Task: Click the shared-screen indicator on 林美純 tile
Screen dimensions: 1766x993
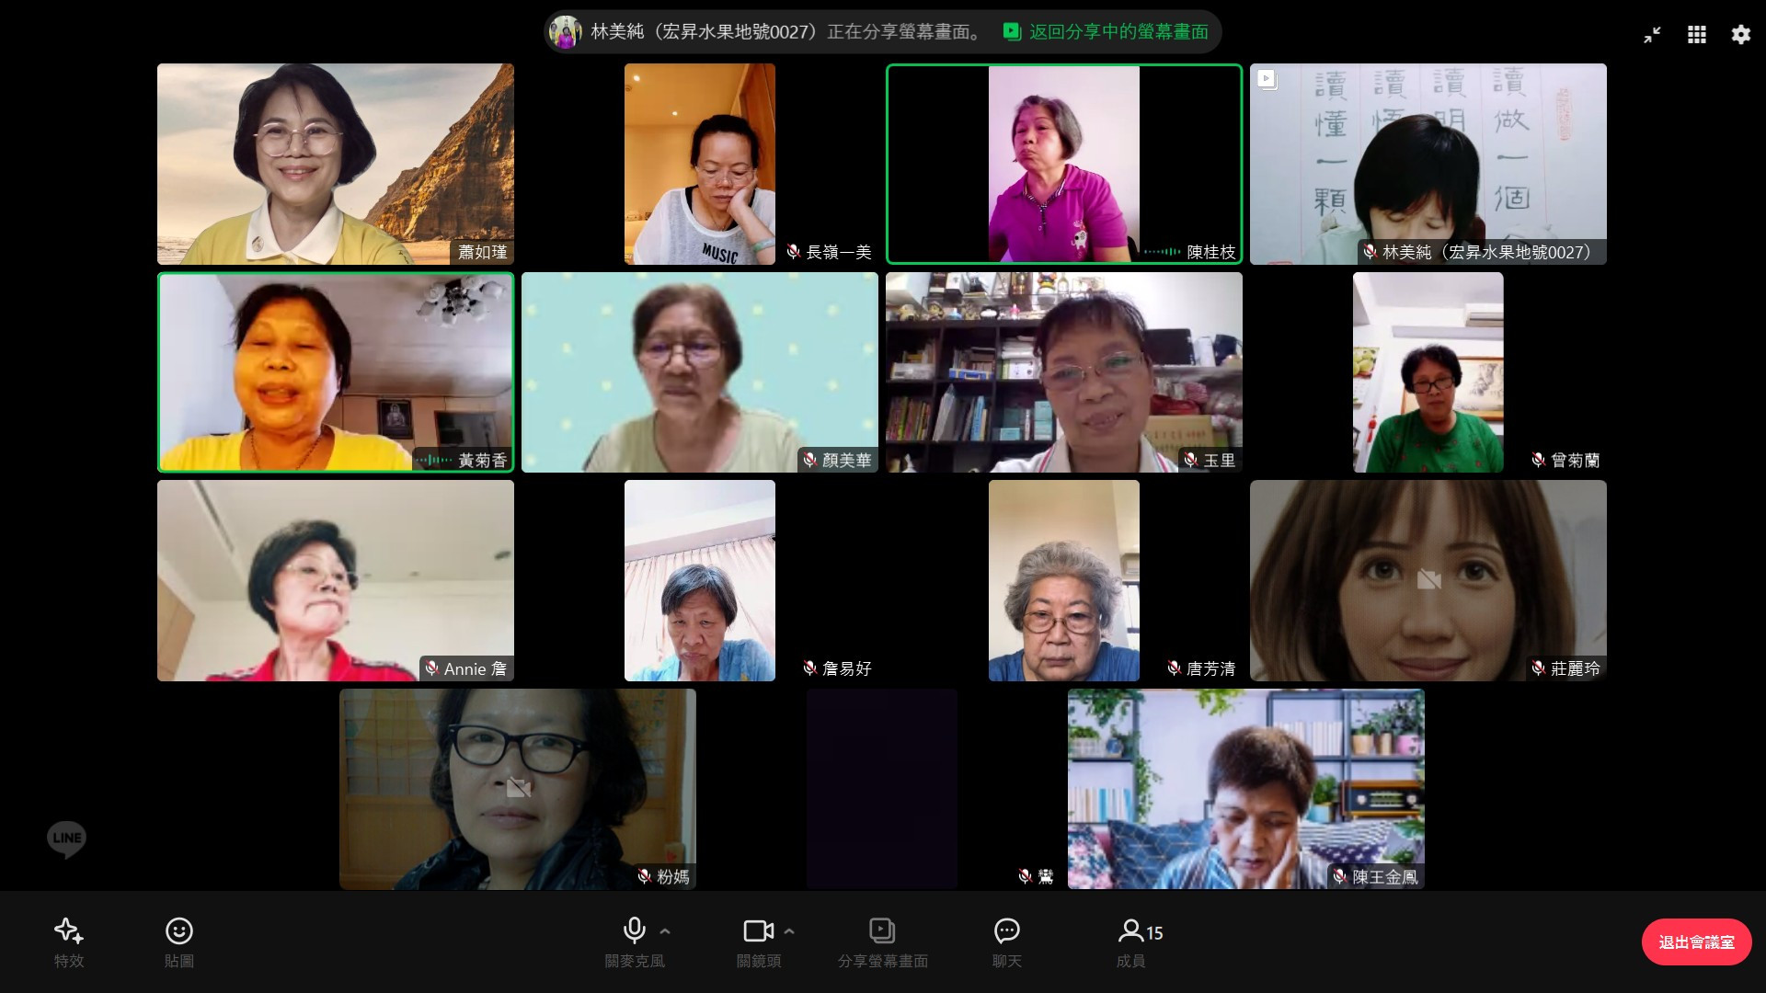Action: 1267,79
